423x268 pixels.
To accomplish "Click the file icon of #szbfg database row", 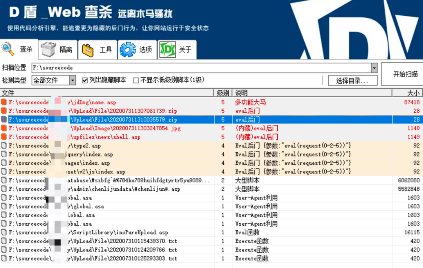I will click(4, 180).
